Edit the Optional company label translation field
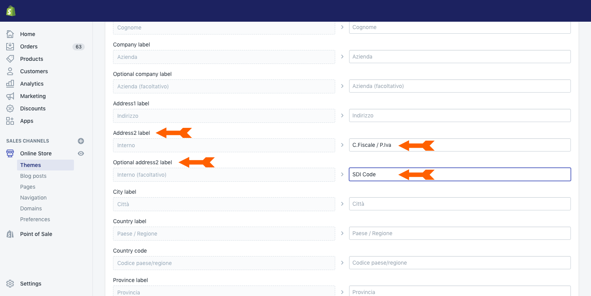591x296 pixels. pyautogui.click(x=460, y=86)
